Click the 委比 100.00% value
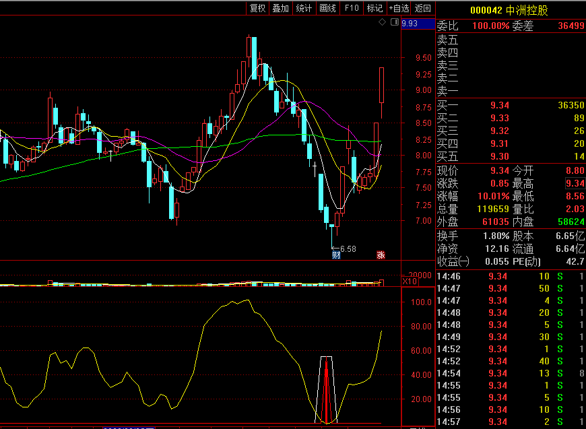 click(491, 26)
